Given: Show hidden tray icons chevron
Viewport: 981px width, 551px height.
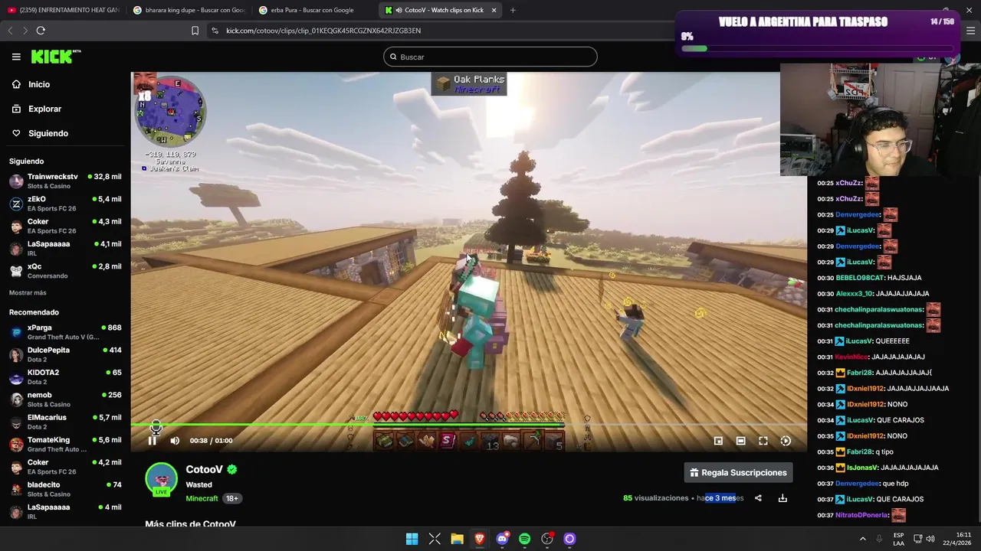Looking at the screenshot, I should pos(862,539).
